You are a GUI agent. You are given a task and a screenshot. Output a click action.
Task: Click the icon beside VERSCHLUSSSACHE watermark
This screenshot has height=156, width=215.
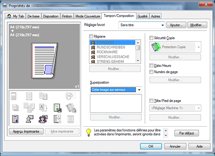(x=93, y=57)
